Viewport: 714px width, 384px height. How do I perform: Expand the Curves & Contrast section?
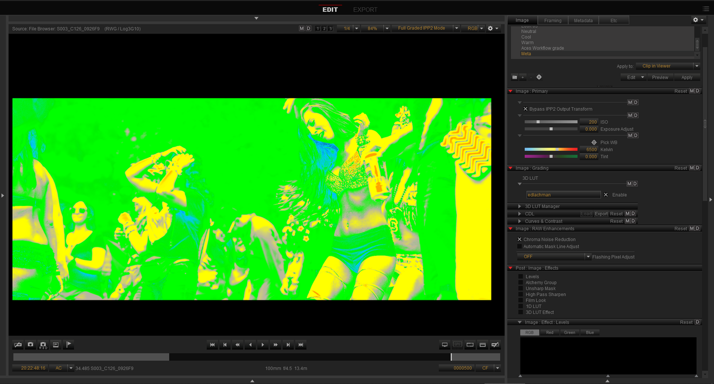[x=520, y=221]
